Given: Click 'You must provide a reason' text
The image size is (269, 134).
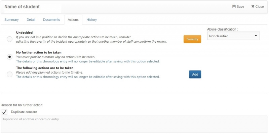Looking at the screenshot, I should coord(55,57).
